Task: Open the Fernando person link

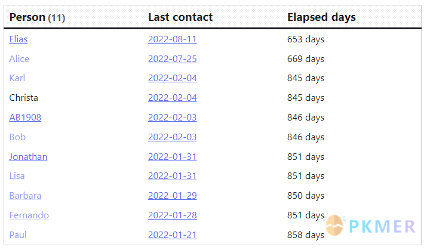Action: pos(29,215)
